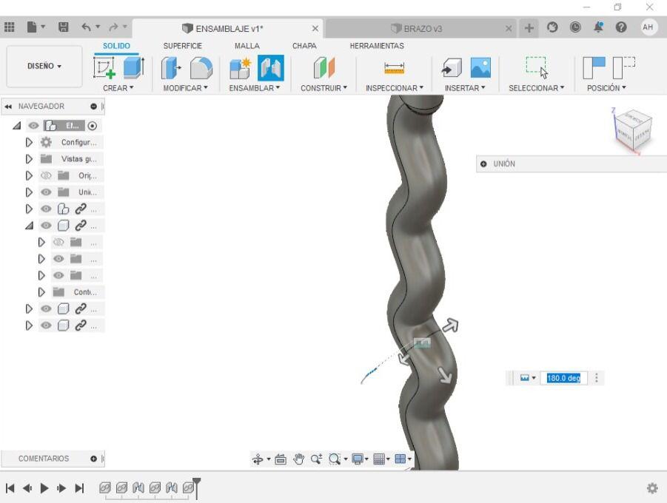This screenshot has height=503, width=667.
Task: Click the Capture Position icon
Action: pyautogui.click(x=594, y=68)
